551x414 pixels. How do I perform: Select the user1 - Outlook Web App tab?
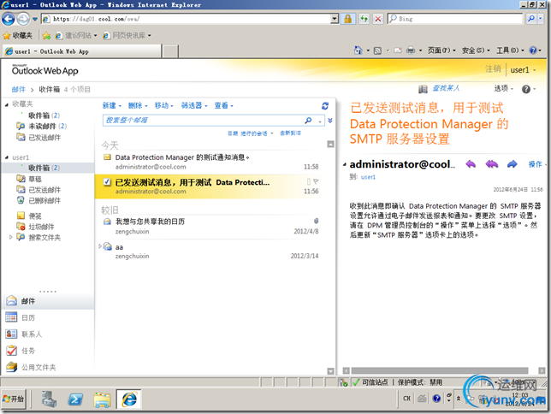(x=82, y=51)
